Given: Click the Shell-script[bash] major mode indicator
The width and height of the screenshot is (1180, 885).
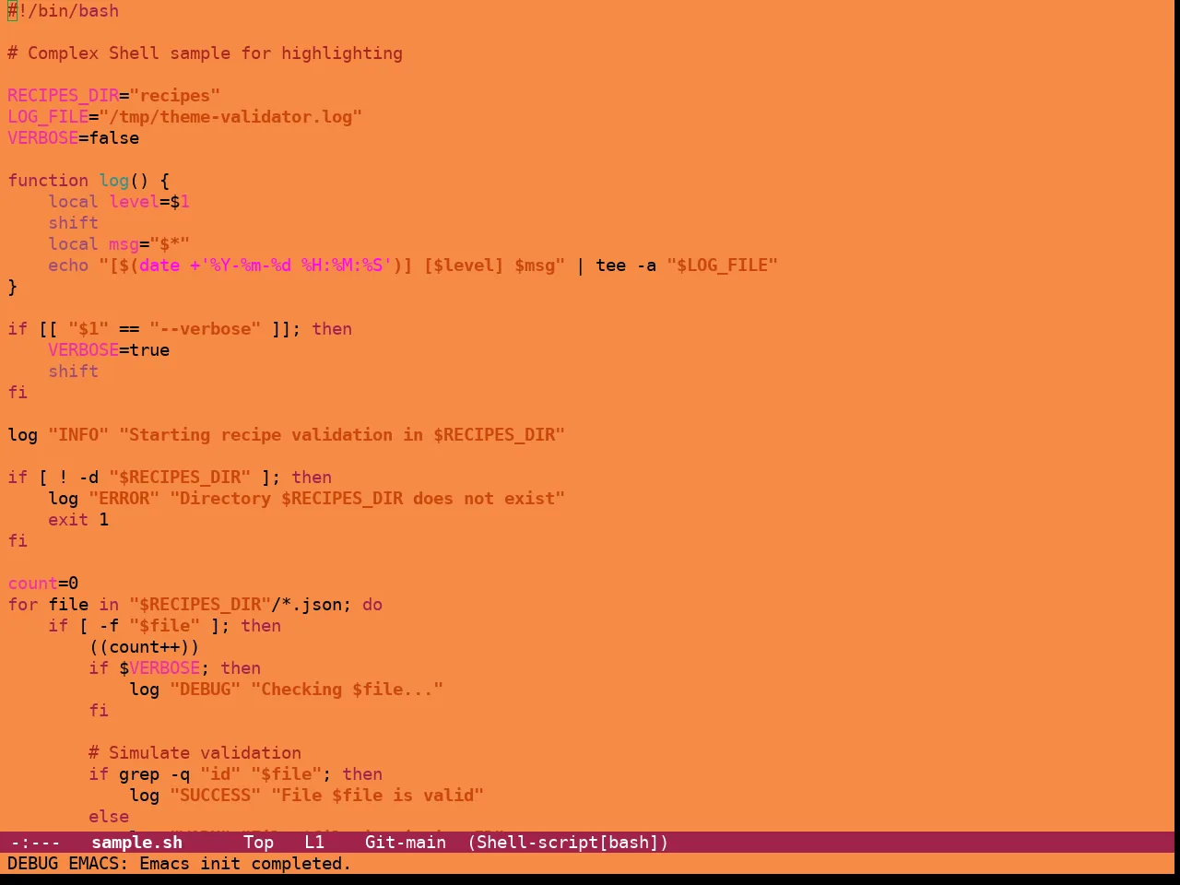Looking at the screenshot, I should (568, 842).
